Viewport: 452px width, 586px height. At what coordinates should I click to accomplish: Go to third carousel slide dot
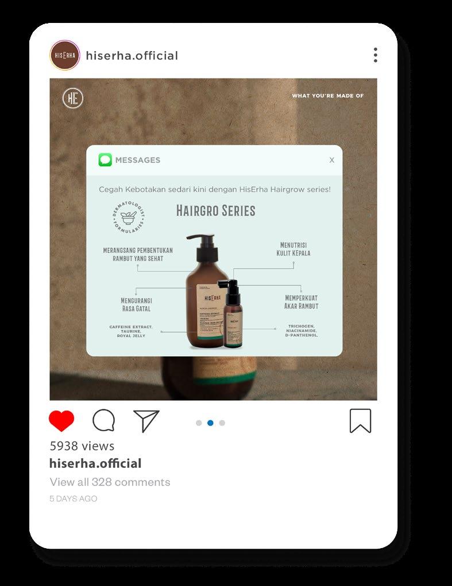[x=222, y=423]
